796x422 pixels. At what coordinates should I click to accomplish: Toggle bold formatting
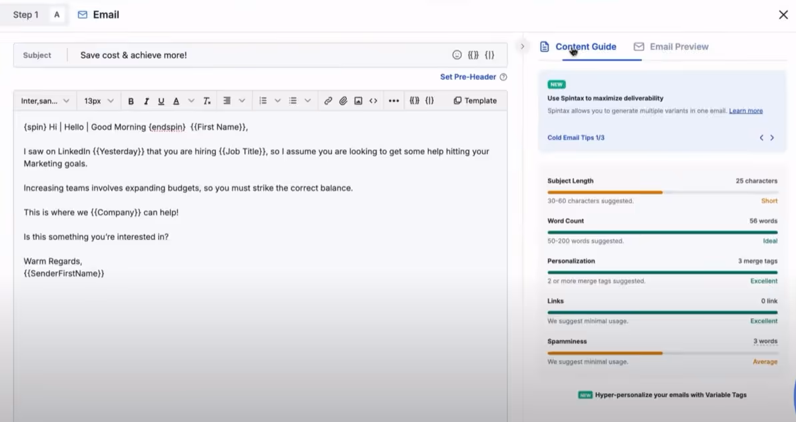(131, 100)
